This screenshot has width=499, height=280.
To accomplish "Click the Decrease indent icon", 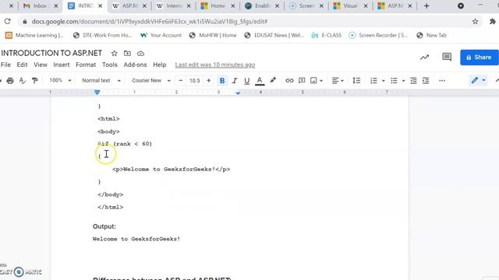I will 413,81.
